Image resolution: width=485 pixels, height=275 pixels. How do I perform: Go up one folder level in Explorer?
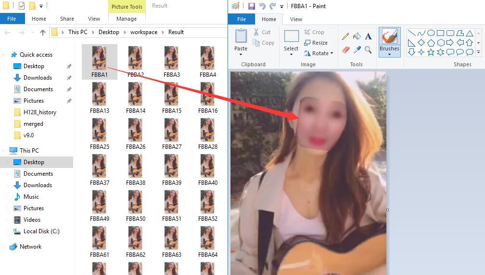pyautogui.click(x=43, y=32)
